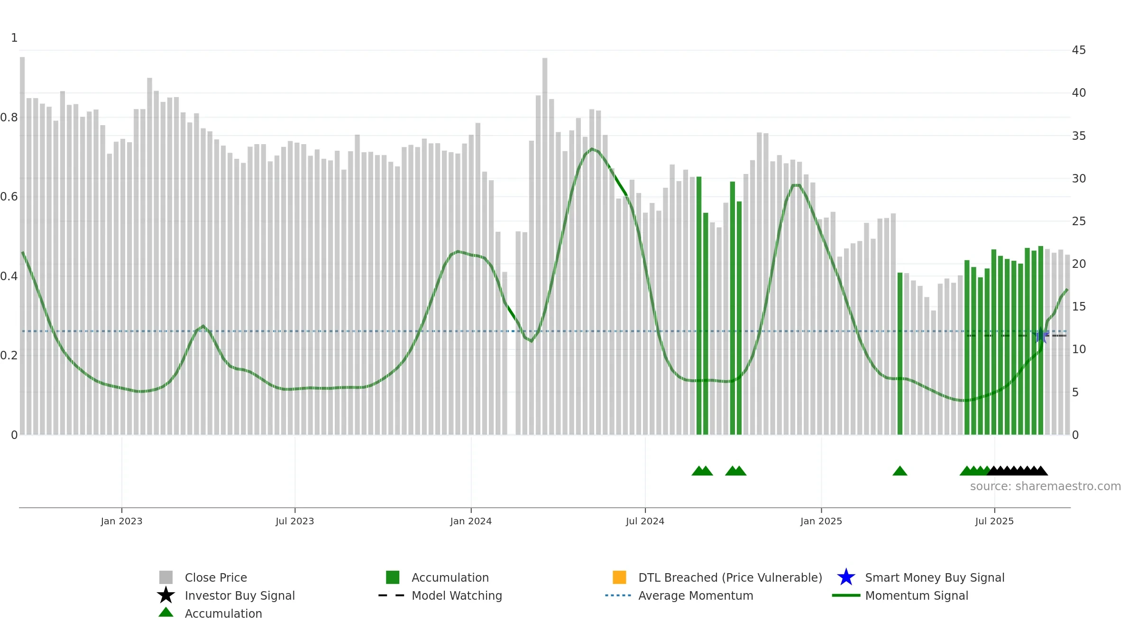Click the orange DTL Breached legend swatch
The width and height of the screenshot is (1138, 640).
pos(619,577)
